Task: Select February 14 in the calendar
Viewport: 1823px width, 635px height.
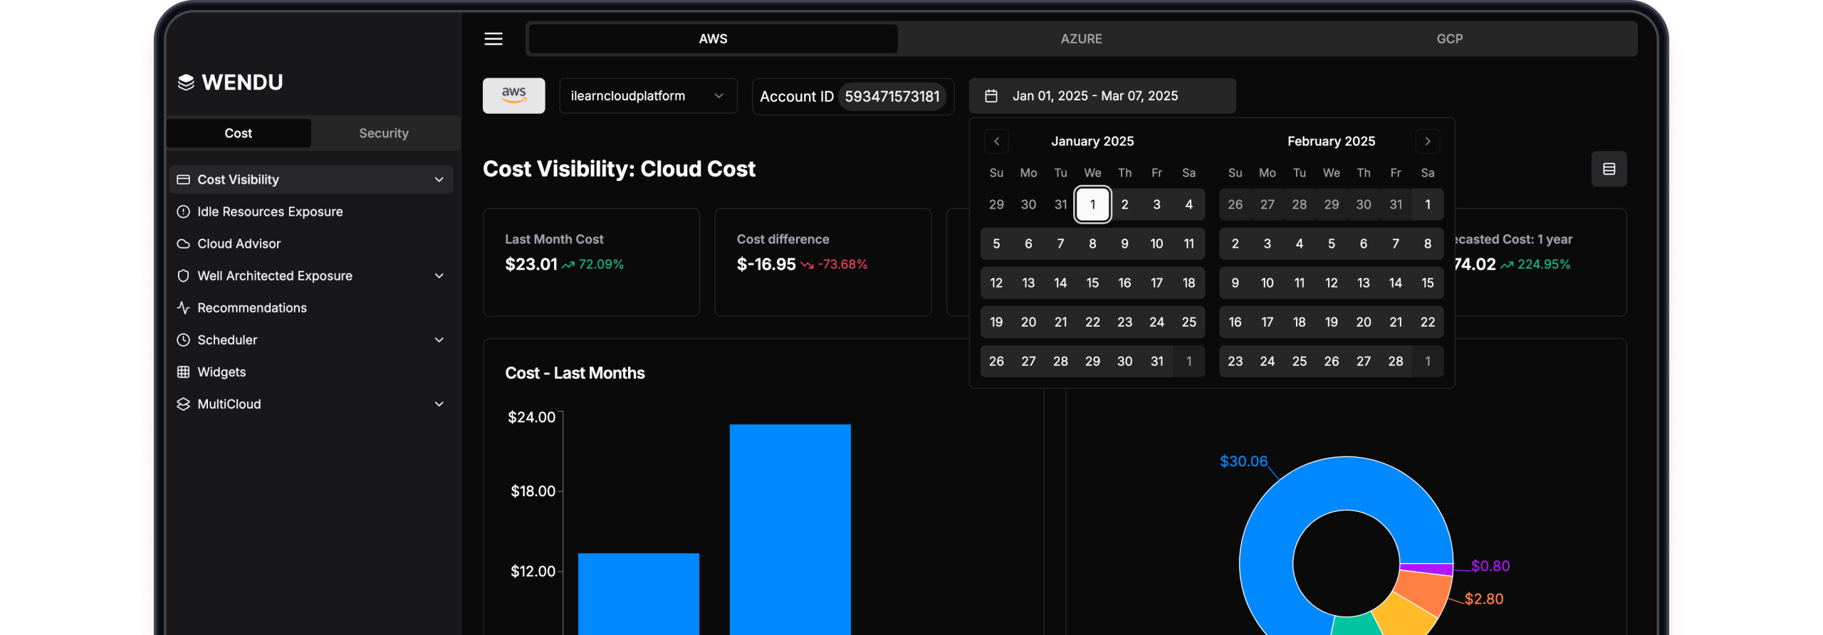Action: [x=1395, y=283]
